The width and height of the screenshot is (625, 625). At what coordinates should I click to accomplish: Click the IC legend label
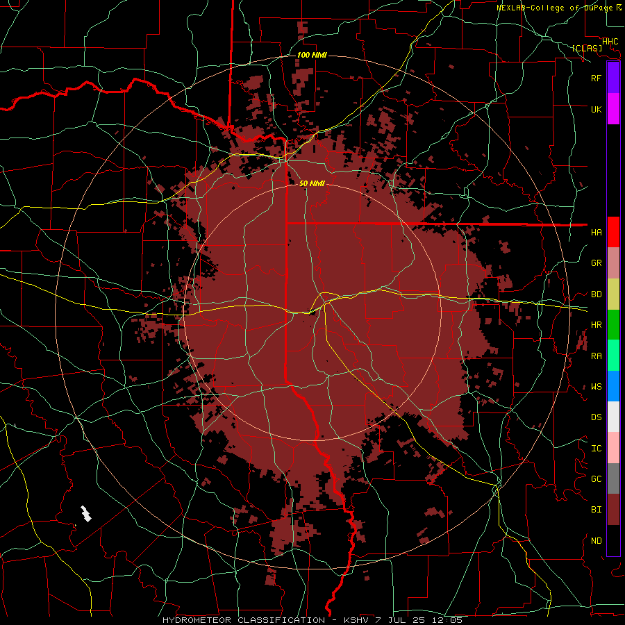597,448
